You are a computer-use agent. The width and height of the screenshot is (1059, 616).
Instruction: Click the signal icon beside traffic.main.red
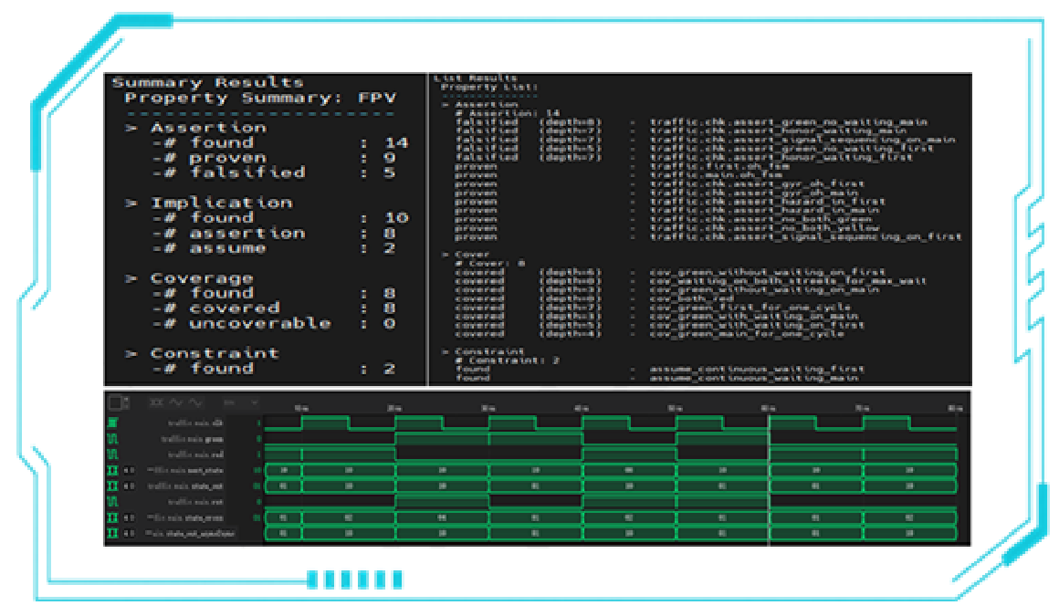[x=113, y=454]
